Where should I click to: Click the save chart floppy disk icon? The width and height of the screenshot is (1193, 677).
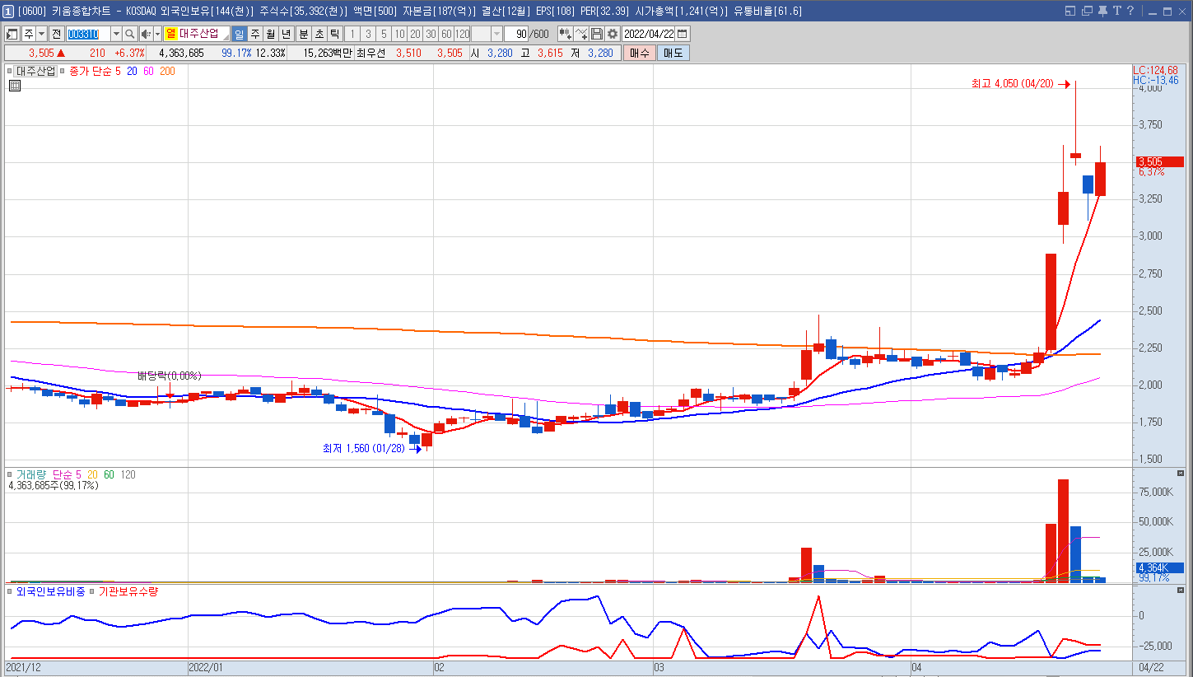[597, 34]
